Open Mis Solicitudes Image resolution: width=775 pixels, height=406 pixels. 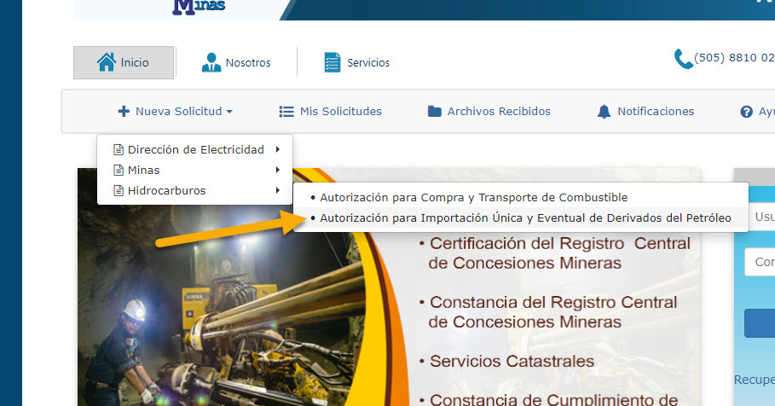coord(331,111)
